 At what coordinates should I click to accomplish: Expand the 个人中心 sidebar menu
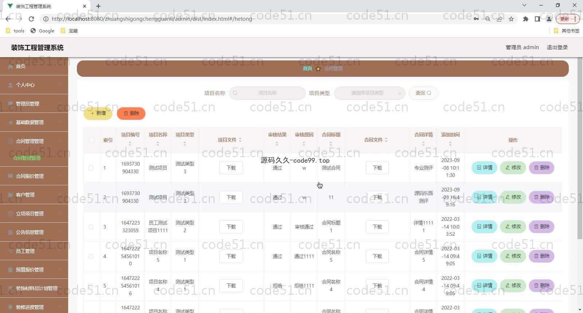[34, 85]
